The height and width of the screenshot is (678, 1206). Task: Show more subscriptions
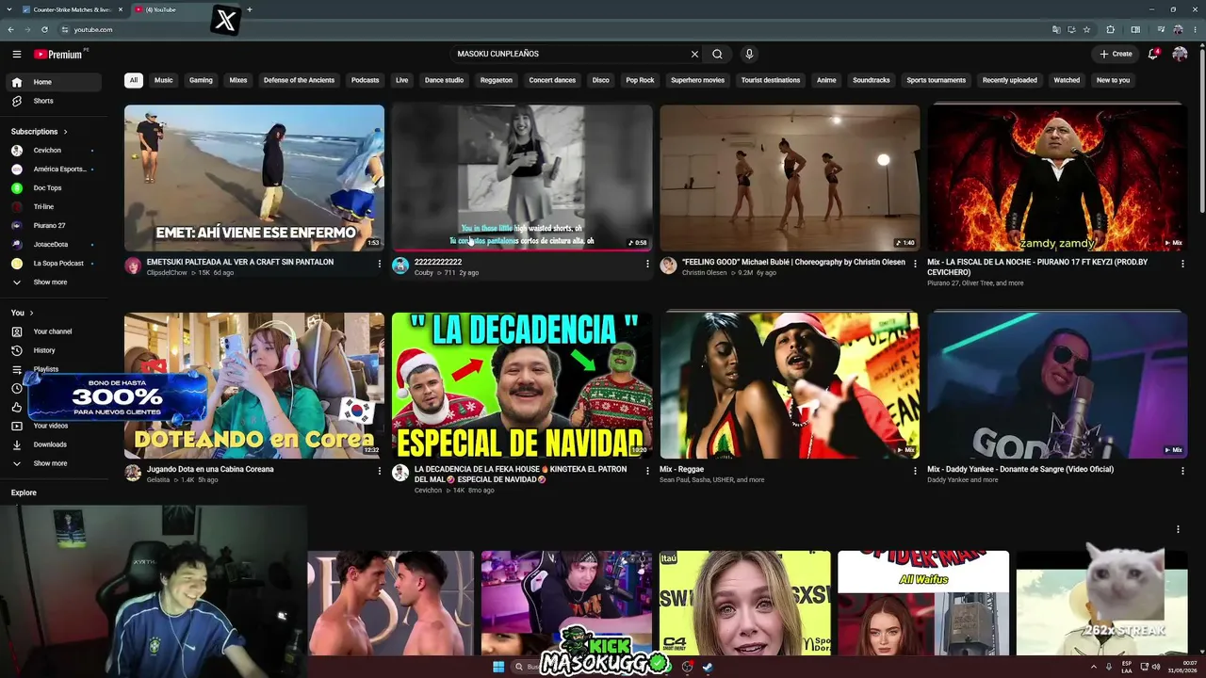51,282
